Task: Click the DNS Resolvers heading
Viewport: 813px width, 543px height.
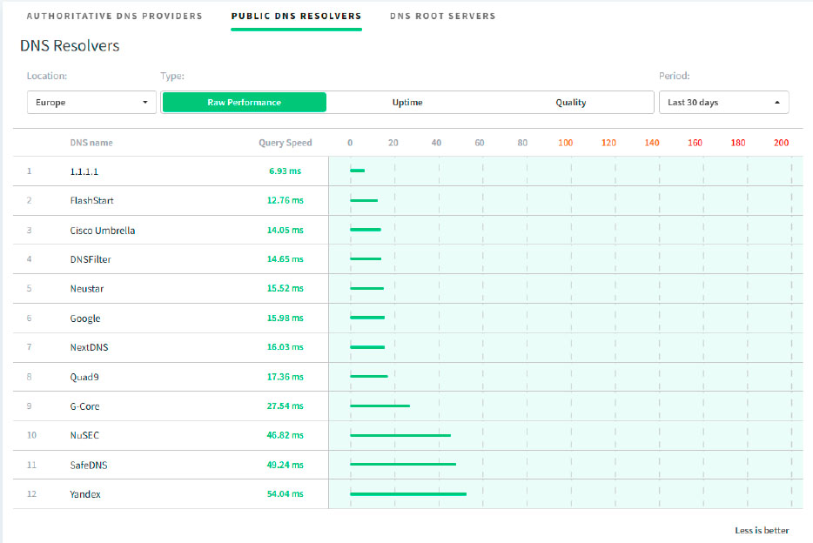Action: [x=70, y=45]
